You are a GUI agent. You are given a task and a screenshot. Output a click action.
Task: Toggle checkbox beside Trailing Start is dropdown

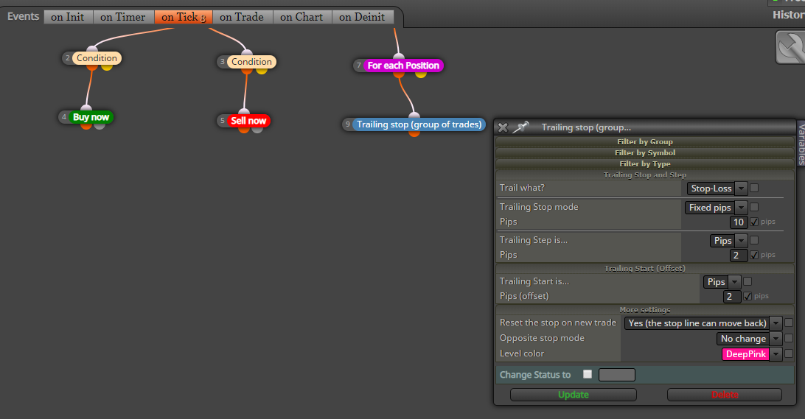(747, 281)
